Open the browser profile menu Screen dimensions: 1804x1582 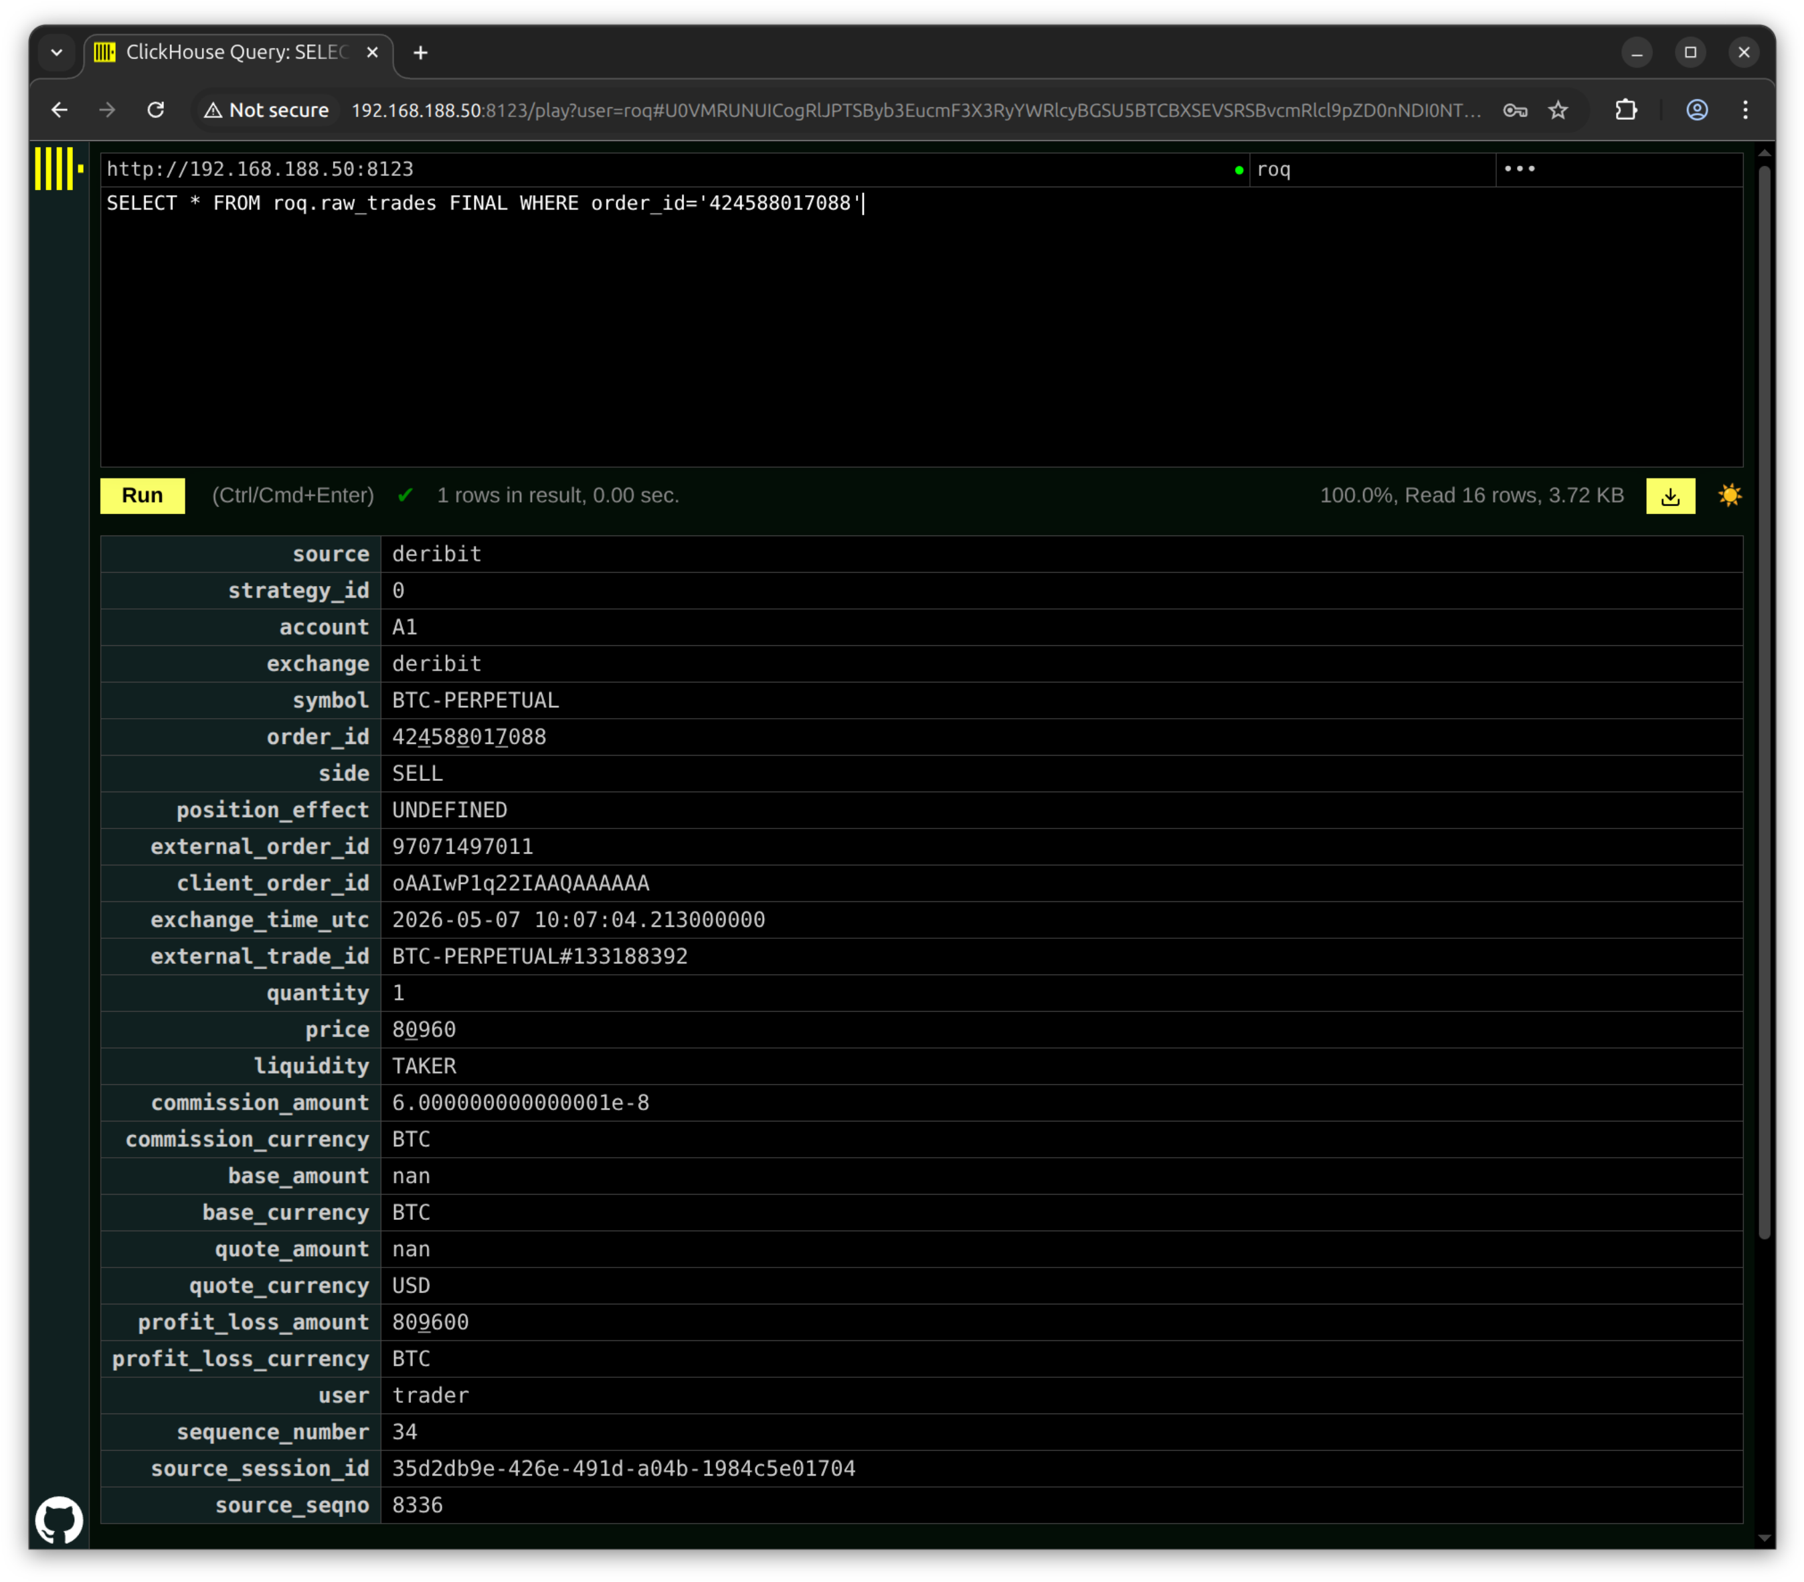(x=1696, y=110)
